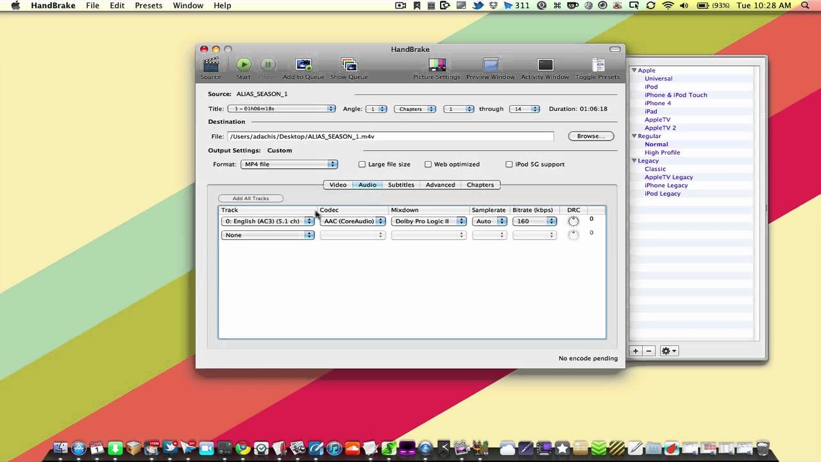Screen dimensions: 821x462
Task: Open the Activity Window icon
Action: click(545, 65)
